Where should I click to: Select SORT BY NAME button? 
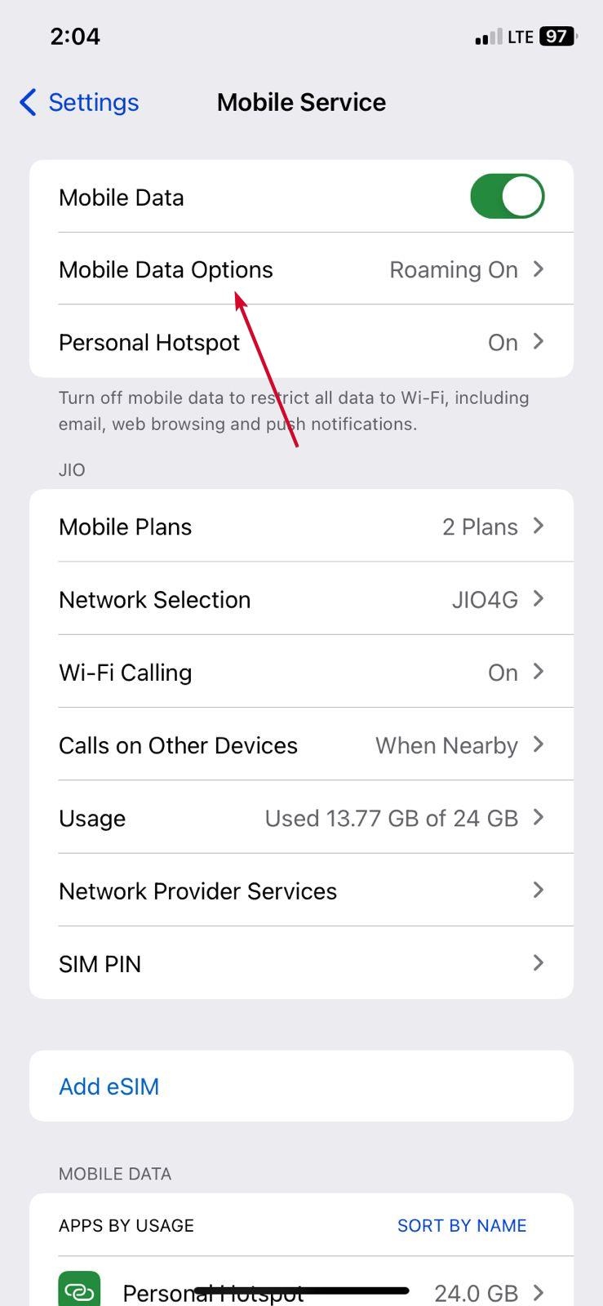point(462,1225)
